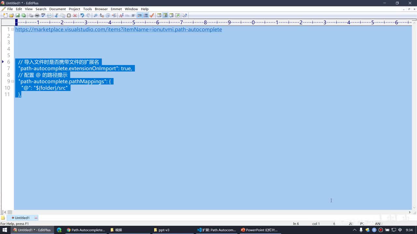Switch to VS Code taskbar window

[x=217, y=230]
